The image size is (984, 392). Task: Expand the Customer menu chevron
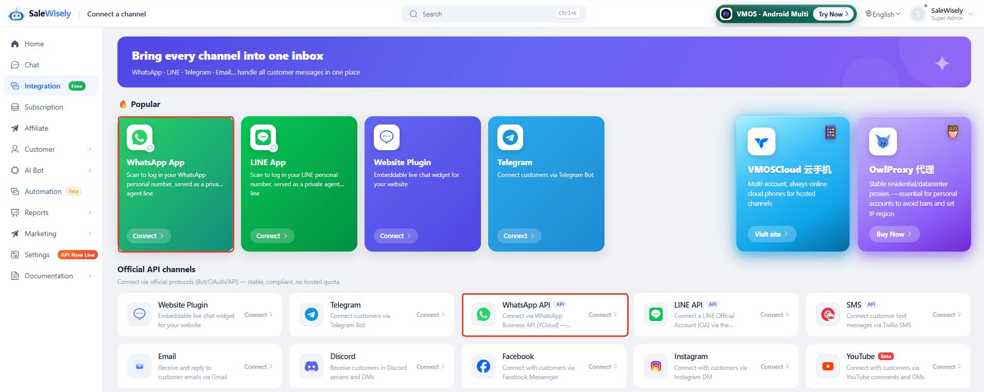tap(90, 149)
